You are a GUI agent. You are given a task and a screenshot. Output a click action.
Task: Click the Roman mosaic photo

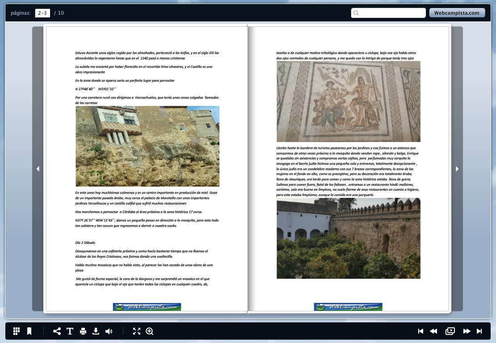348,101
